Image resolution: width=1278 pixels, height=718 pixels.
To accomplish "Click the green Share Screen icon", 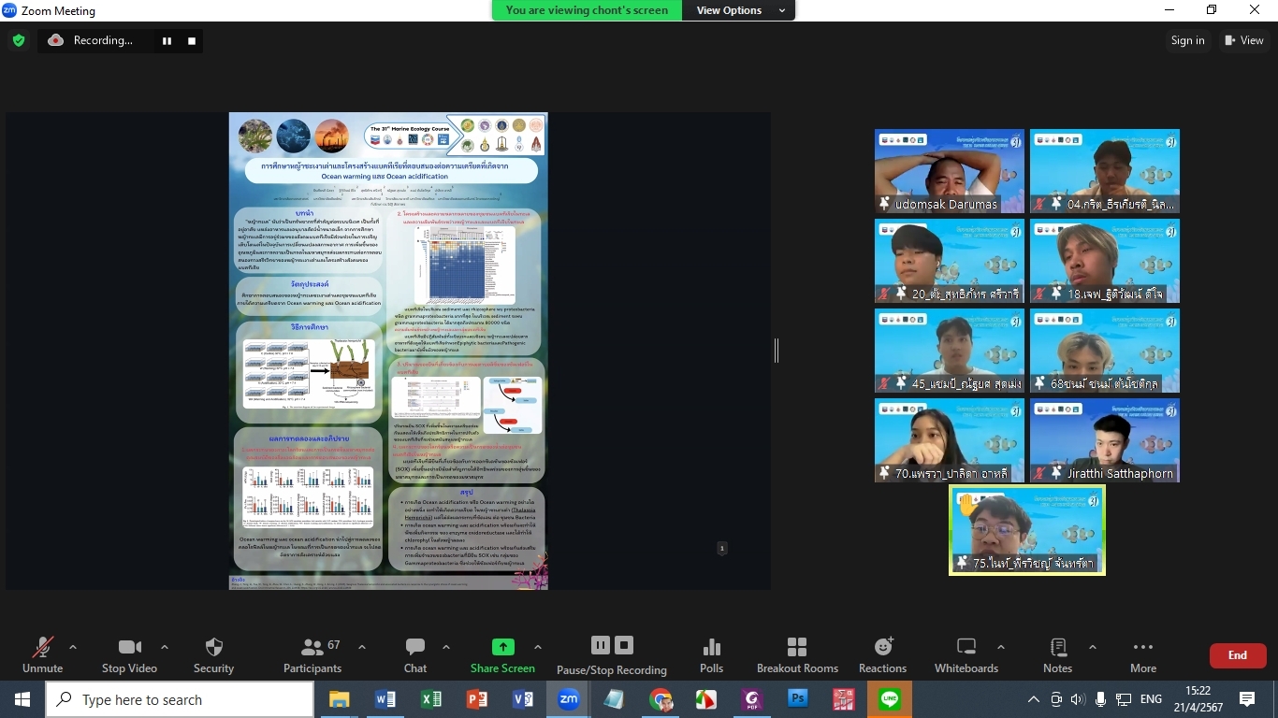I will pyautogui.click(x=502, y=648).
